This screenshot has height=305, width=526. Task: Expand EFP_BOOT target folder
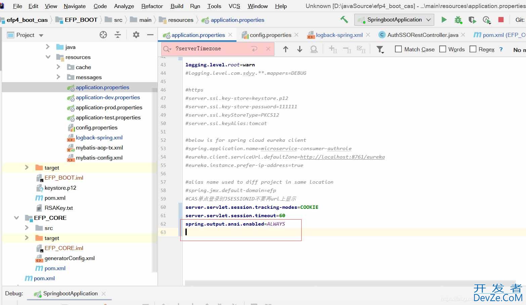(27, 167)
